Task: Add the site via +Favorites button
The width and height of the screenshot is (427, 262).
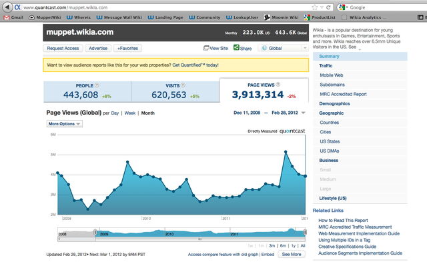Action: (127, 48)
